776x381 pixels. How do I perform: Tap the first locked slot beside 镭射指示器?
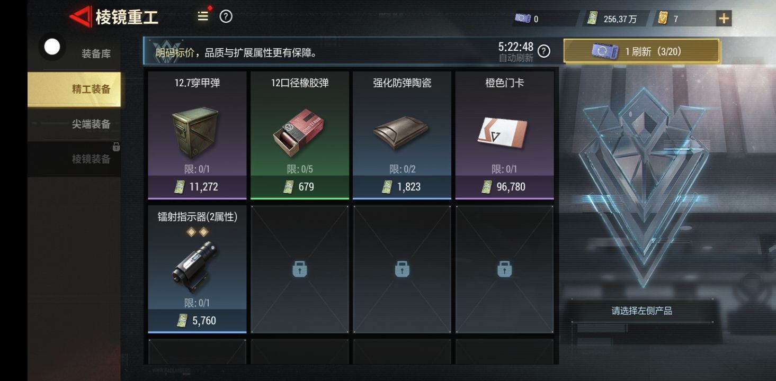pos(300,269)
